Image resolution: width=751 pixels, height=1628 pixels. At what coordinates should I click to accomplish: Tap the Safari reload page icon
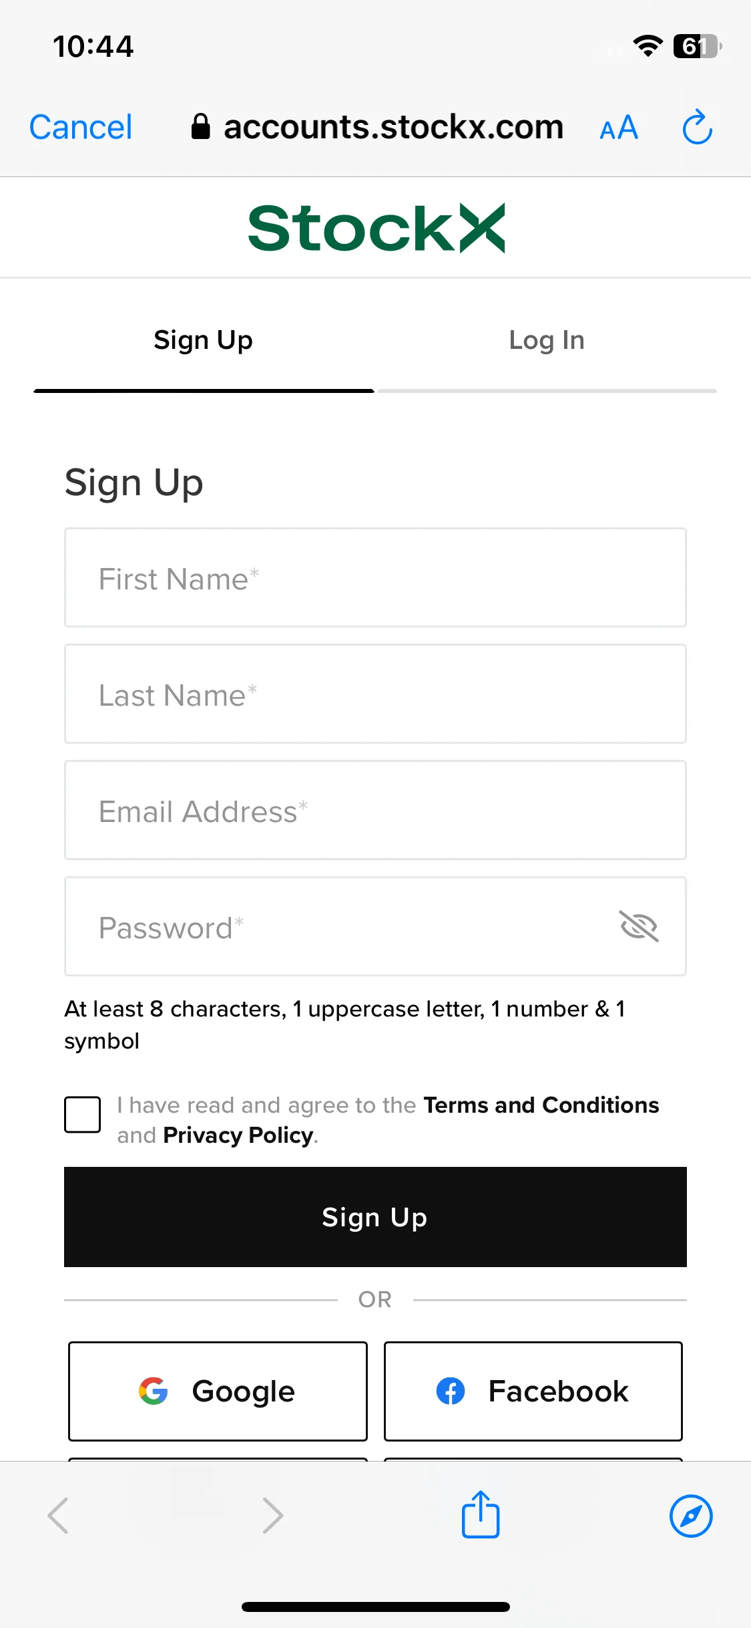pos(698,127)
